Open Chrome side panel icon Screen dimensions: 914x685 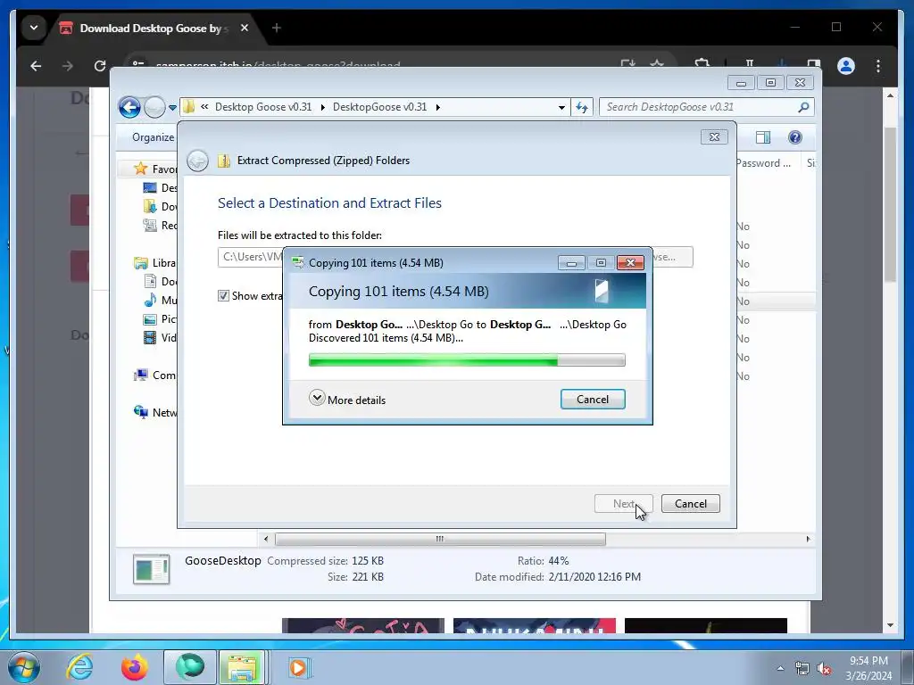point(814,63)
